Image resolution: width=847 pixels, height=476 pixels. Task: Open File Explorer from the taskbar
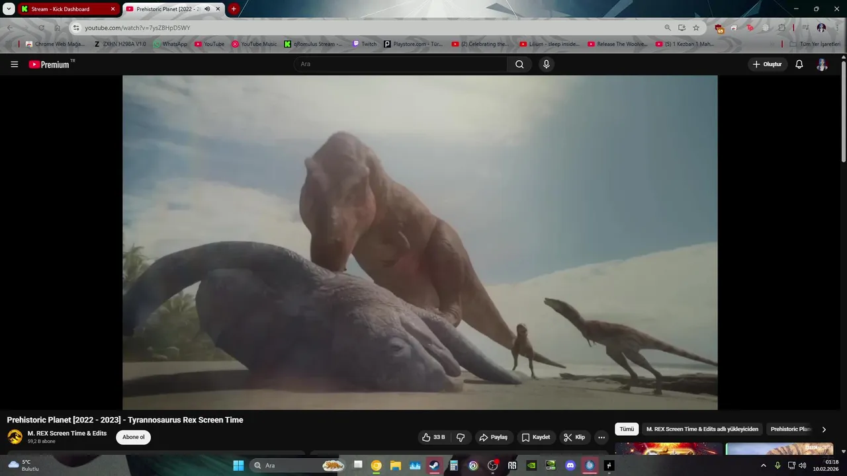coord(396,465)
